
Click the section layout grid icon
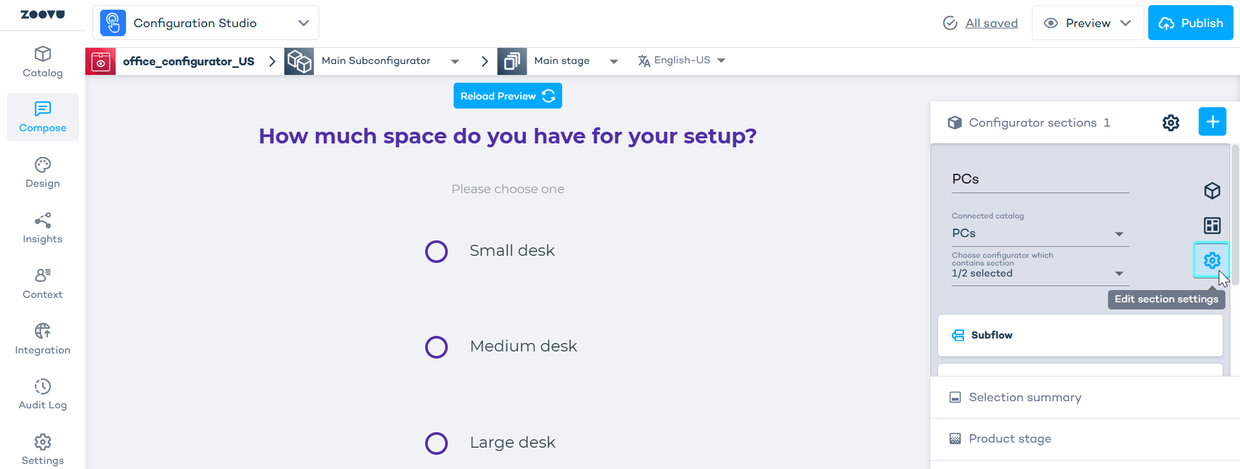1212,225
